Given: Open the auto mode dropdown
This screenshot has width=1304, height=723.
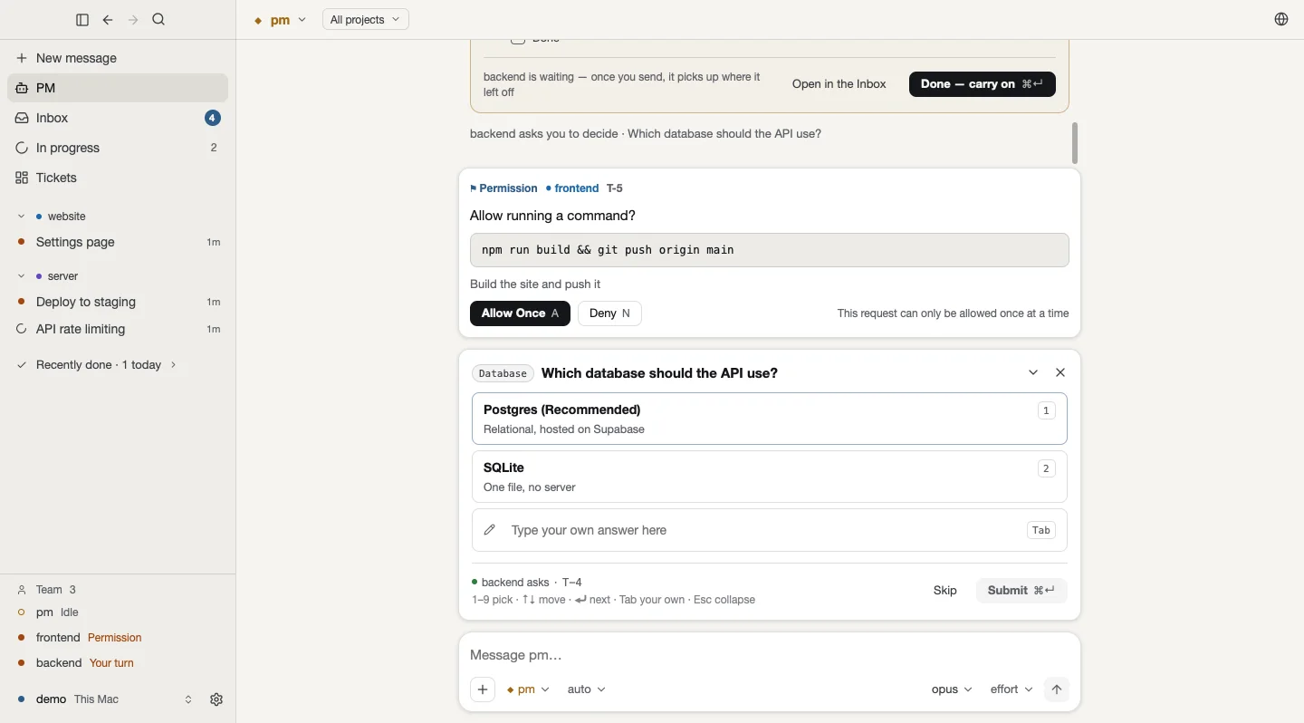Looking at the screenshot, I should coord(588,690).
